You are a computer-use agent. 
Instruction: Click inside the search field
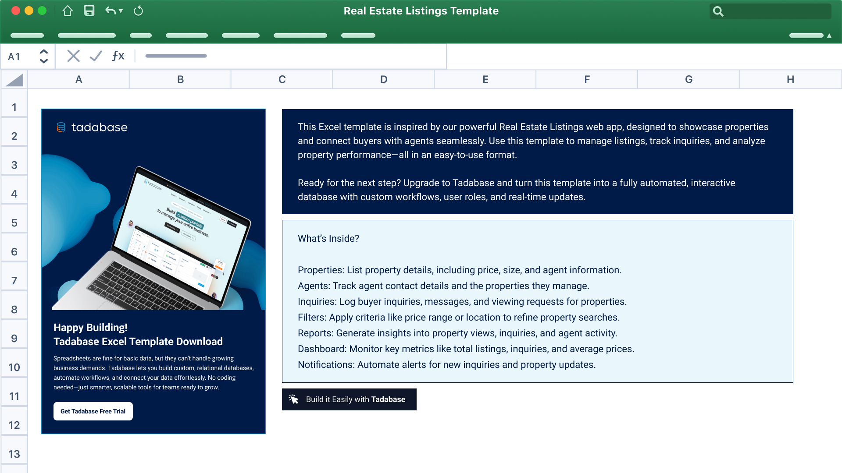tap(770, 11)
